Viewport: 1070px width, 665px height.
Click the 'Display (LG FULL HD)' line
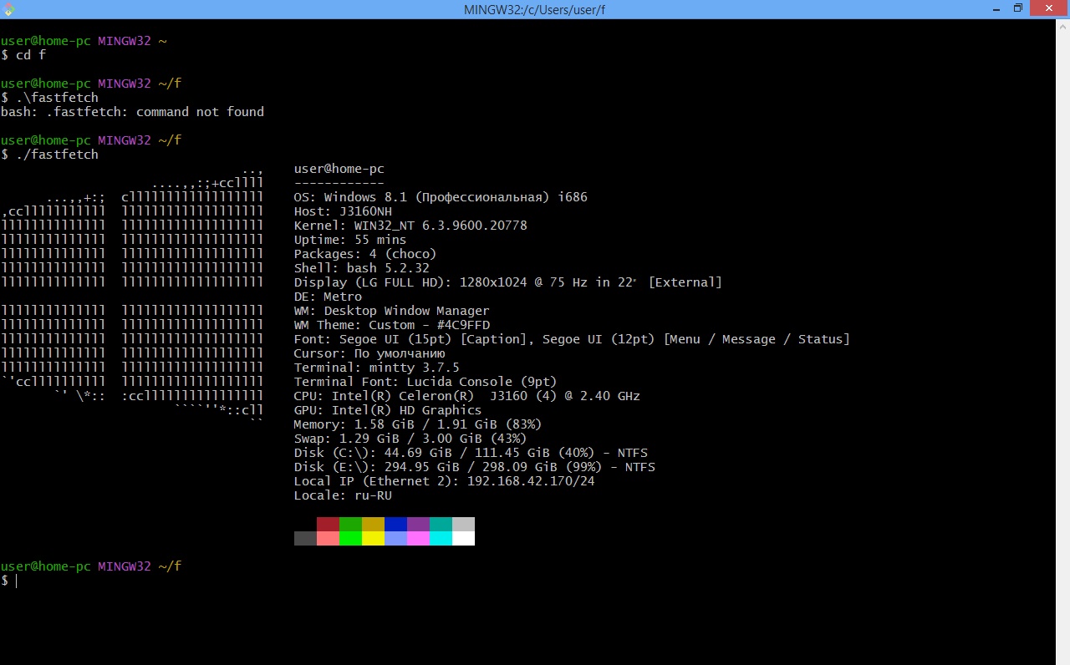click(508, 282)
